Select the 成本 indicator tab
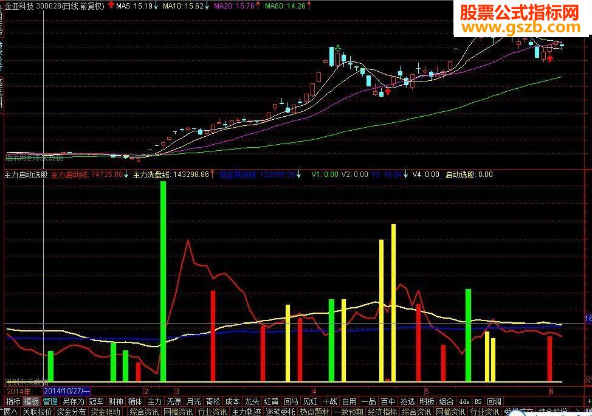The image size is (592, 416). click(233, 401)
